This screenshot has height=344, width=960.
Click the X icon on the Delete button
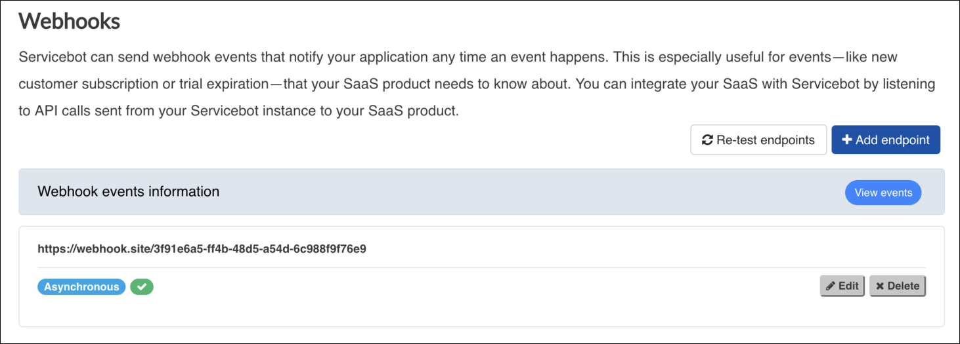pyautogui.click(x=880, y=286)
